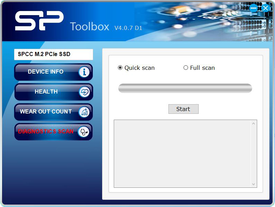Screen dimensions: 275x207
Task: Click the stethoscope icon on Diagnostics Scan
Action: [84, 132]
